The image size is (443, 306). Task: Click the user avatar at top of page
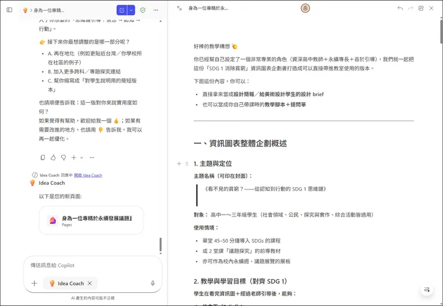coord(305,8)
